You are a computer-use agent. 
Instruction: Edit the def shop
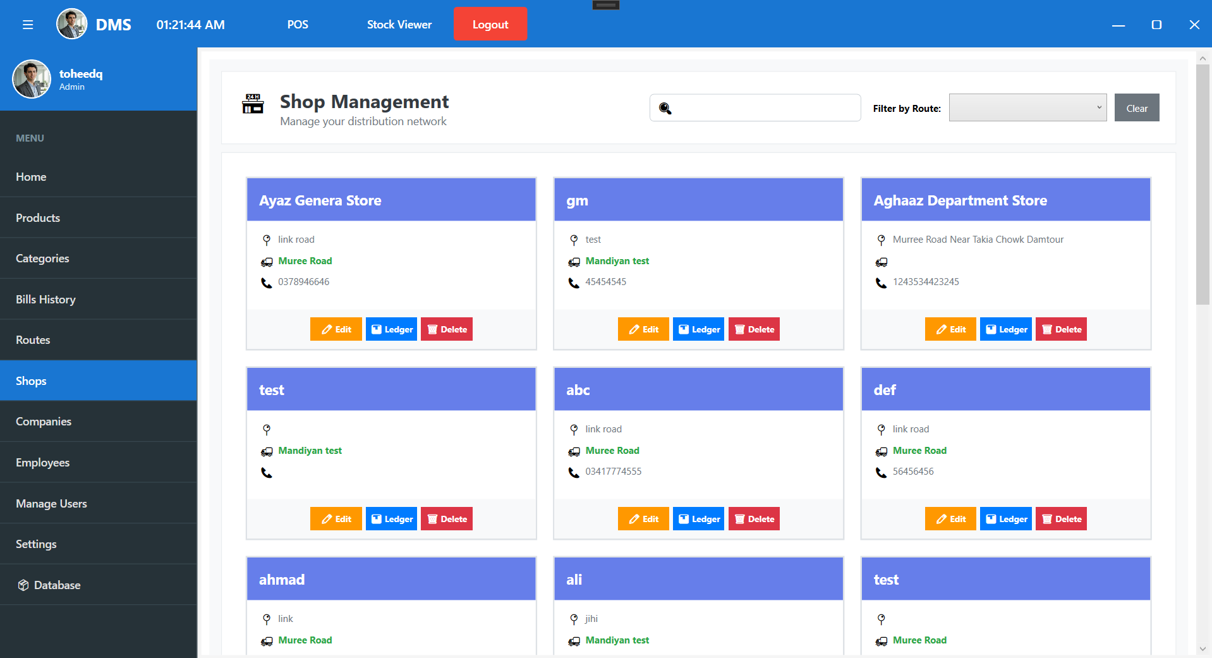click(x=951, y=519)
